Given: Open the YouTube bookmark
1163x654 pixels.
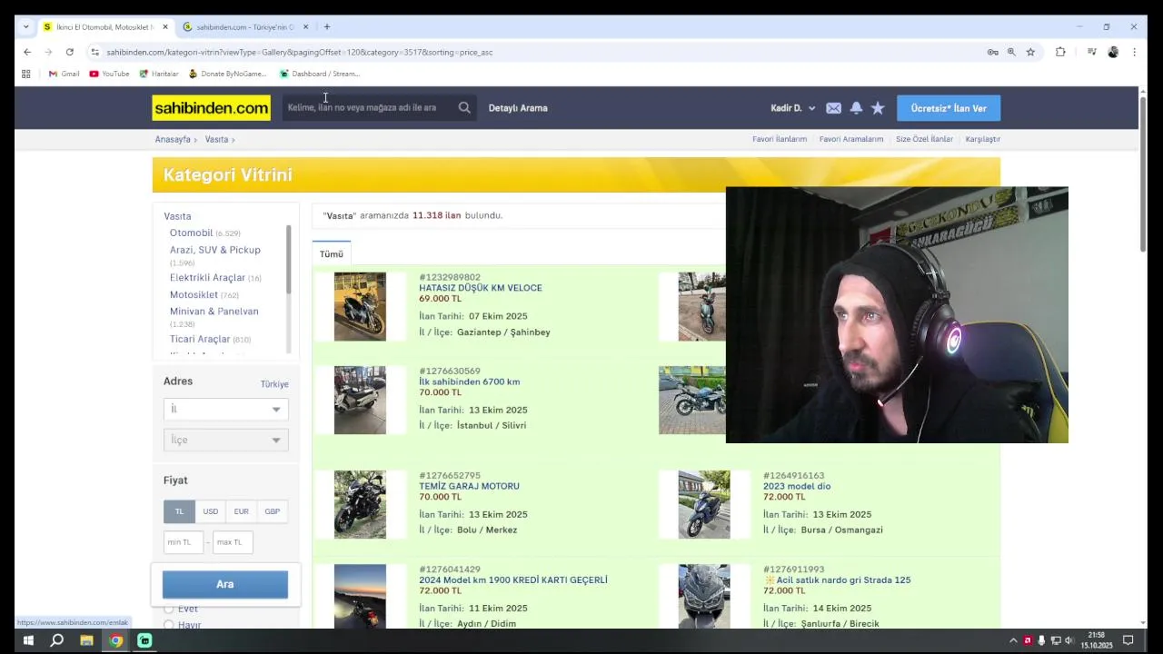Looking at the screenshot, I should click(109, 74).
